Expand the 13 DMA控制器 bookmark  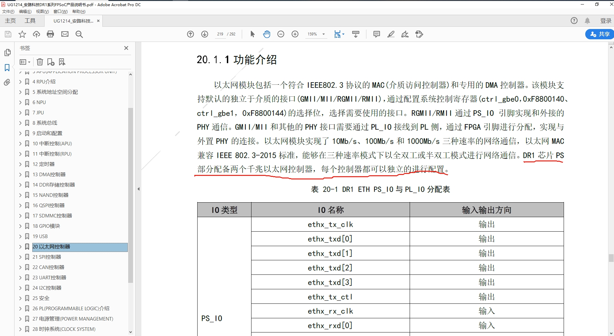pos(20,175)
